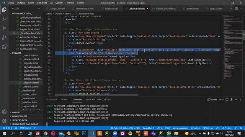Open _LogoutModal.cshtml in the file tree
The width and height of the screenshot is (245, 137).
(x=33, y=71)
